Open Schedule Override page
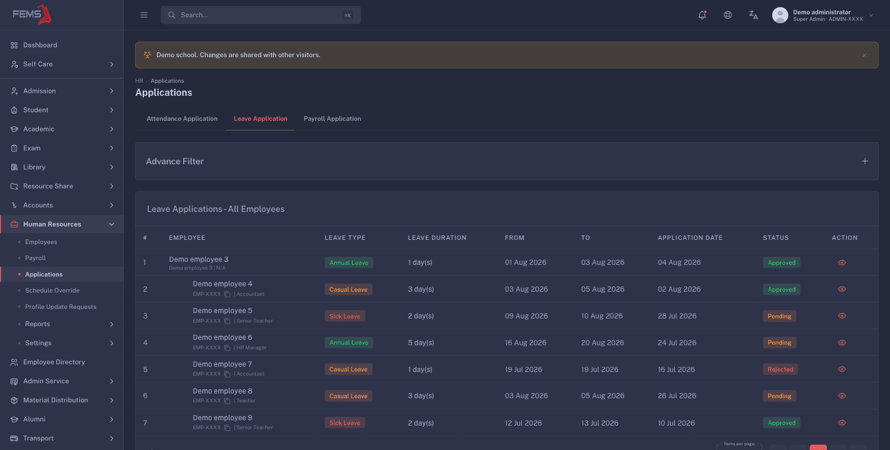890x450 pixels. point(52,290)
